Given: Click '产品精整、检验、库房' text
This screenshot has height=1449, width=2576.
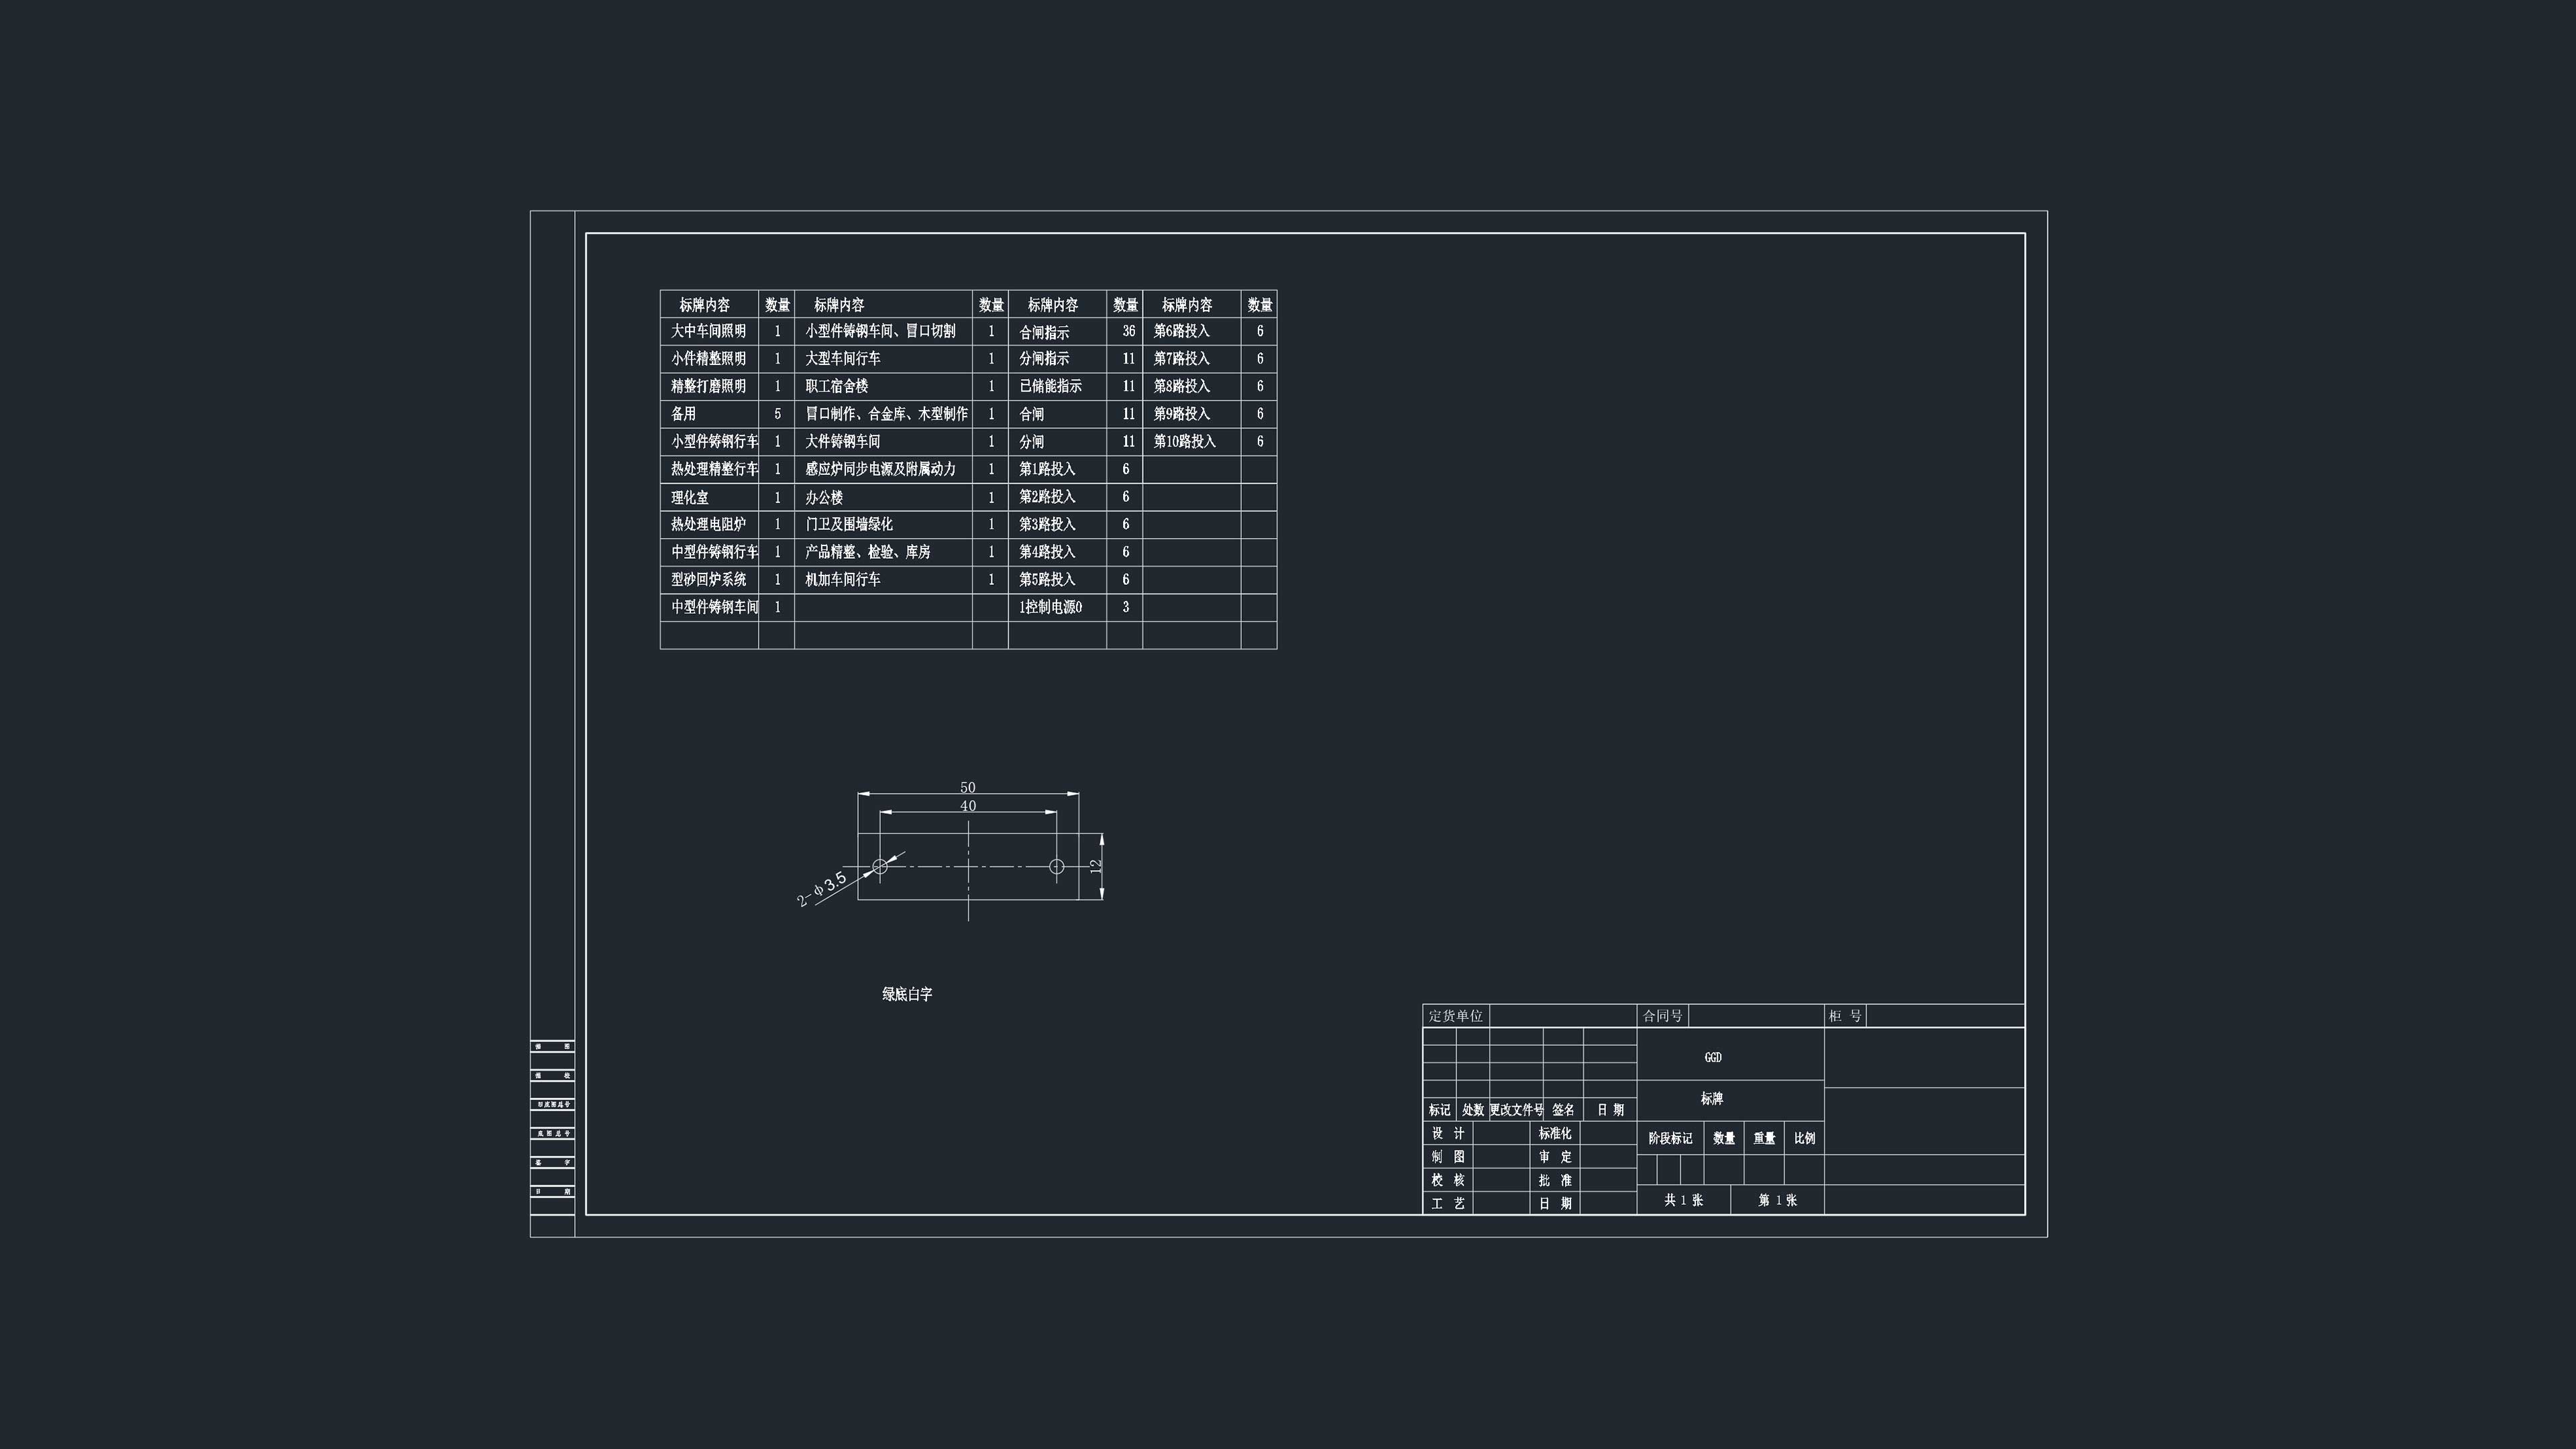Looking at the screenshot, I should click(x=868, y=552).
